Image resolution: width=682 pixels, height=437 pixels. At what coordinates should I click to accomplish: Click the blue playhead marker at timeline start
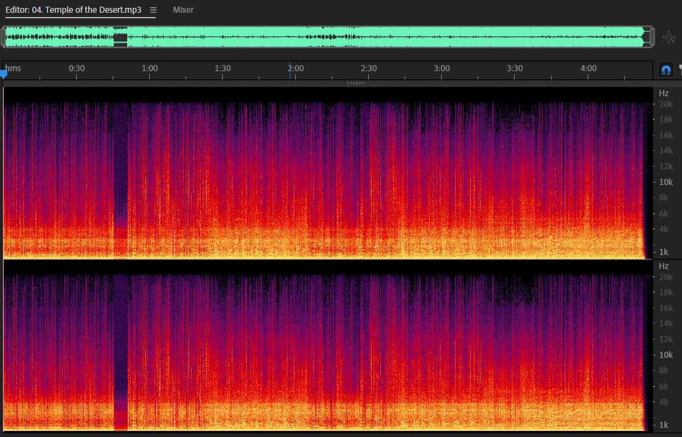coord(4,75)
